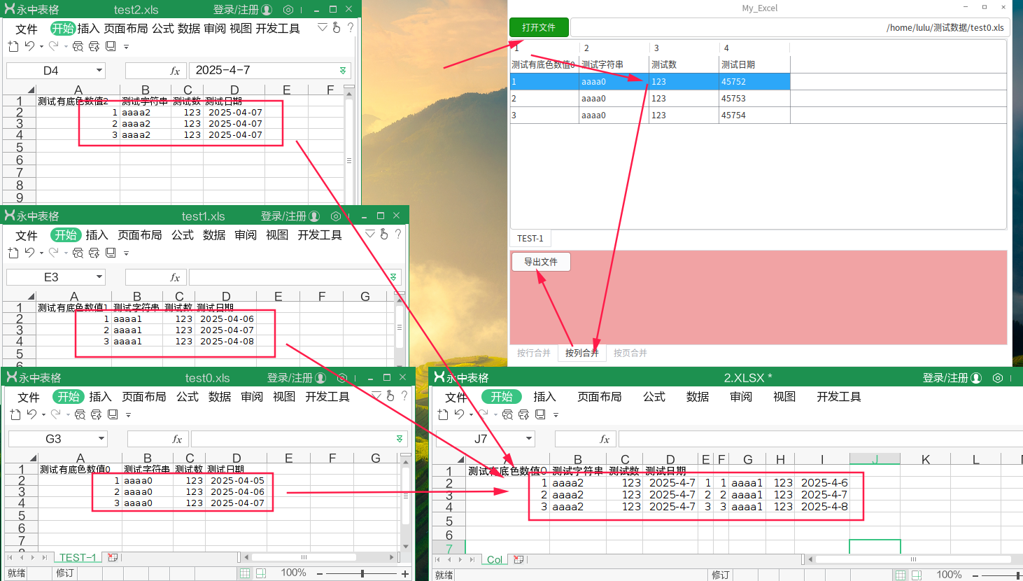This screenshot has width=1023, height=581.
Task: Click the new document icon in 2.XLSX window
Action: [x=443, y=414]
